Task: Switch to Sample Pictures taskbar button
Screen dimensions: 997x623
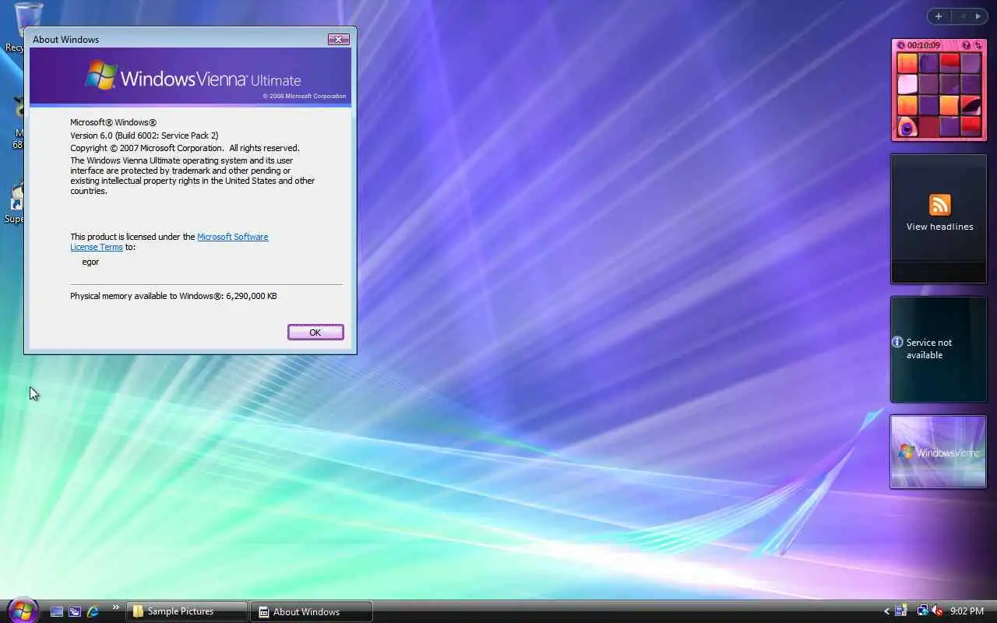Action: (x=187, y=611)
